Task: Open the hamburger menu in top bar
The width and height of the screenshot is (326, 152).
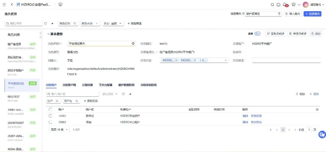Action: pos(4,5)
